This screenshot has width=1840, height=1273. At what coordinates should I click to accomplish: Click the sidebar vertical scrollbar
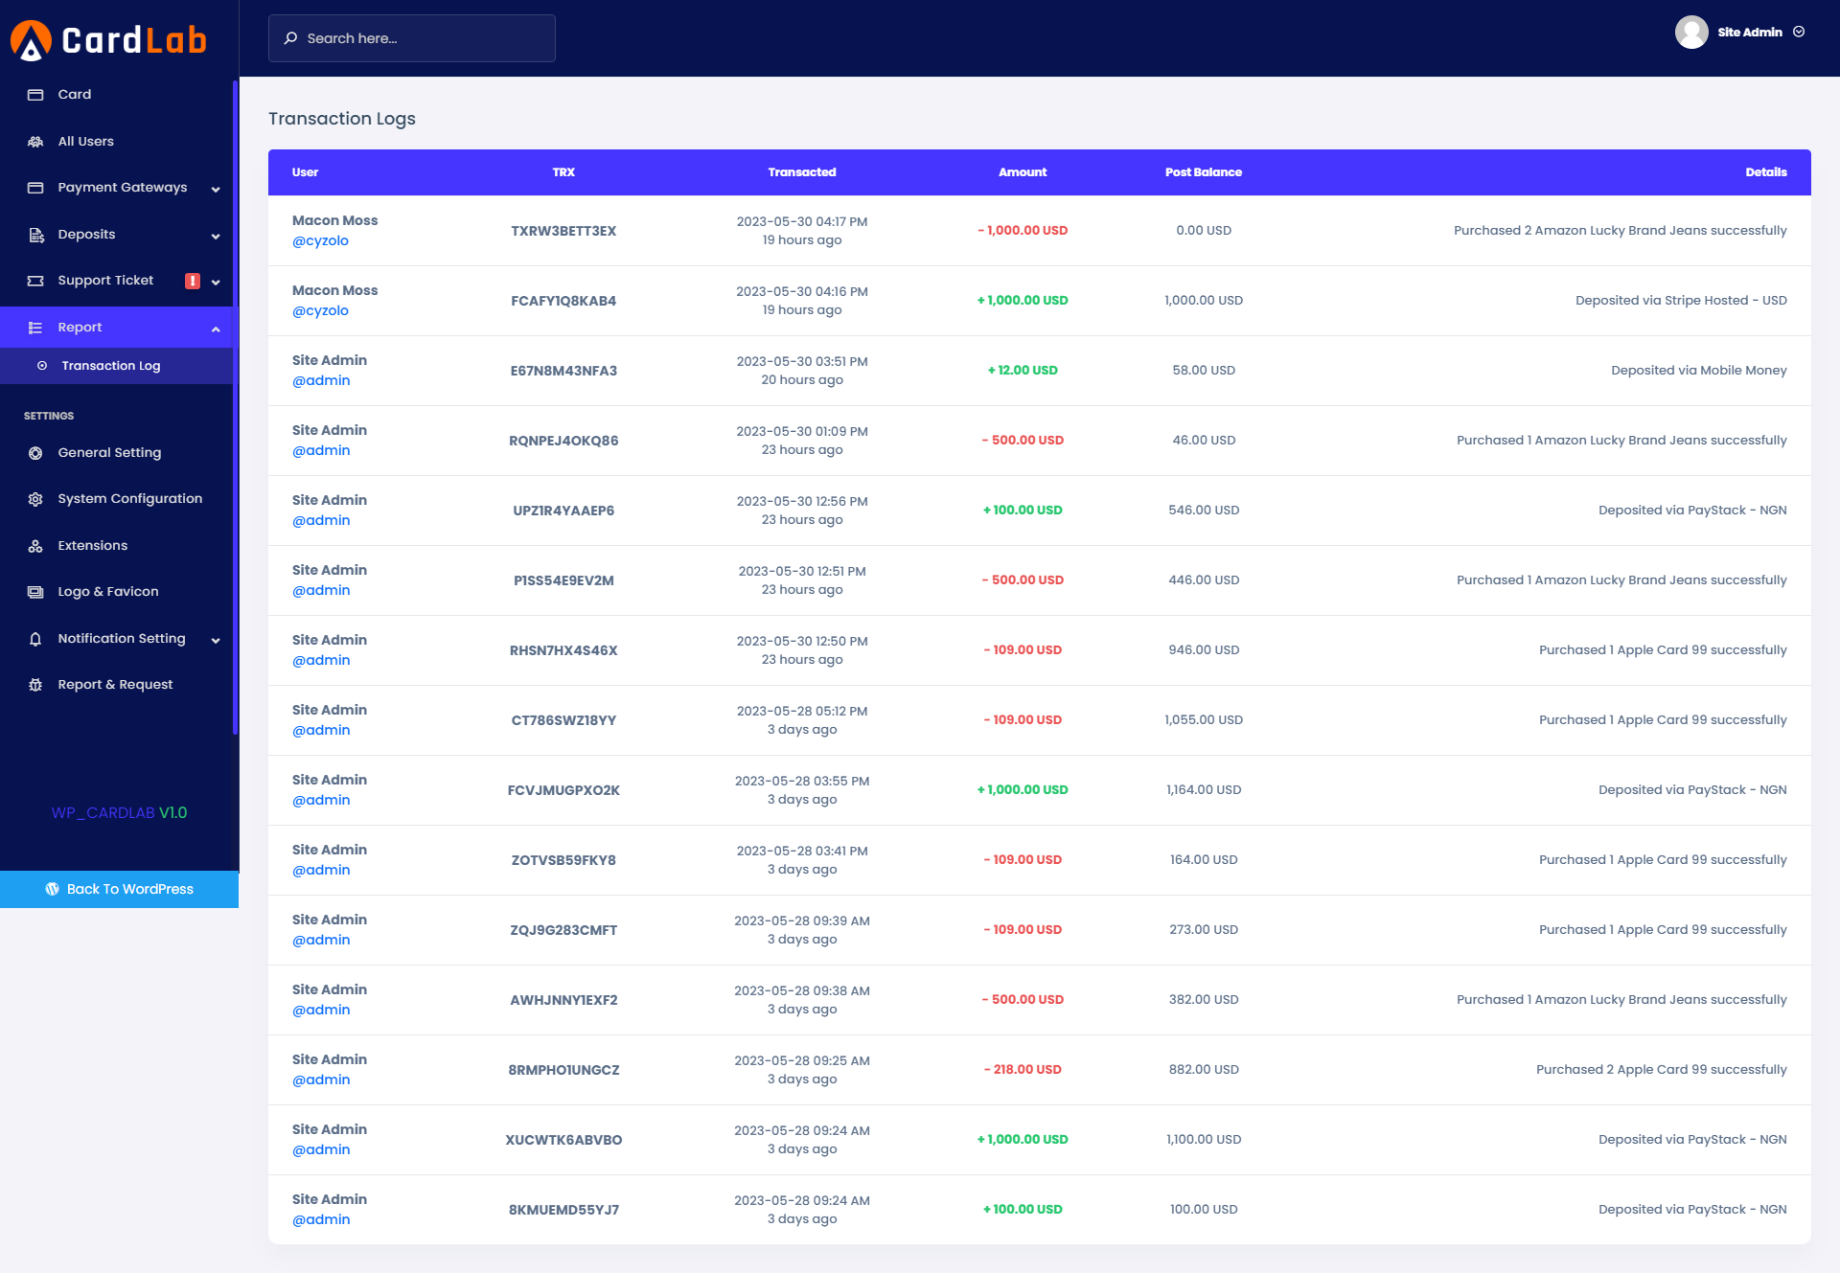pyautogui.click(x=235, y=407)
